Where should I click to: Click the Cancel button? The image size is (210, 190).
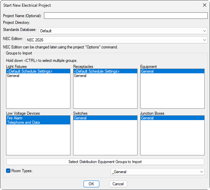point(118,184)
